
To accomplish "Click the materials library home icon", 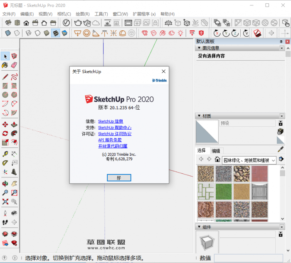I will coord(217,160).
